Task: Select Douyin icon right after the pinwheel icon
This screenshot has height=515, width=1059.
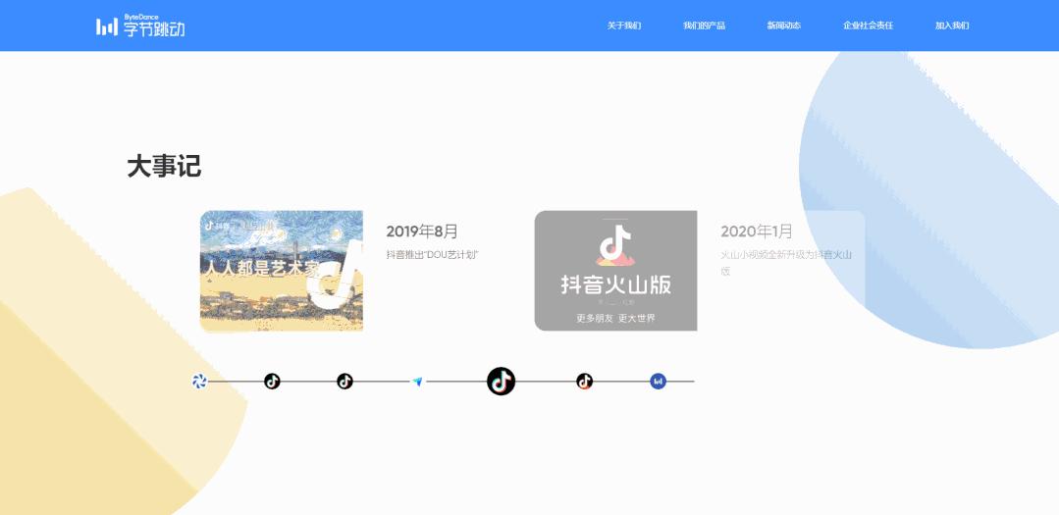Action: (272, 382)
